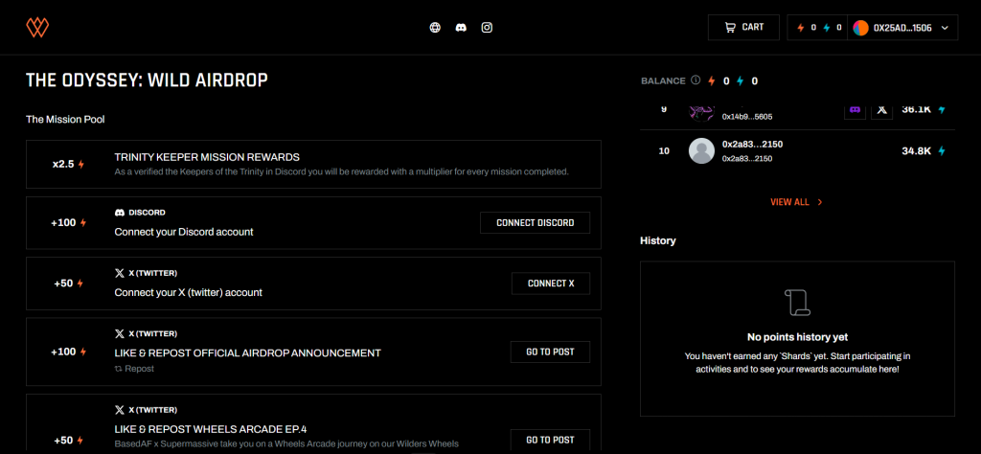Click the Like & Repost Official Airdrop title
The image size is (981, 454).
coord(247,352)
